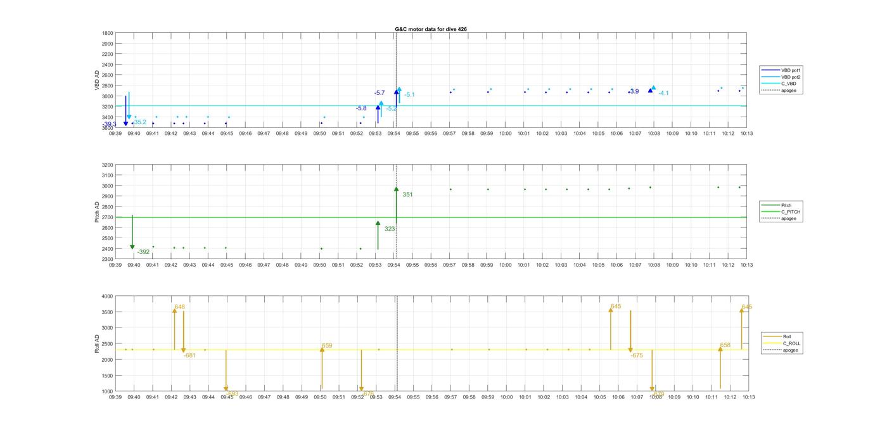
Task: Click the '09:47' tick under the Roll plot
Action: (264, 397)
